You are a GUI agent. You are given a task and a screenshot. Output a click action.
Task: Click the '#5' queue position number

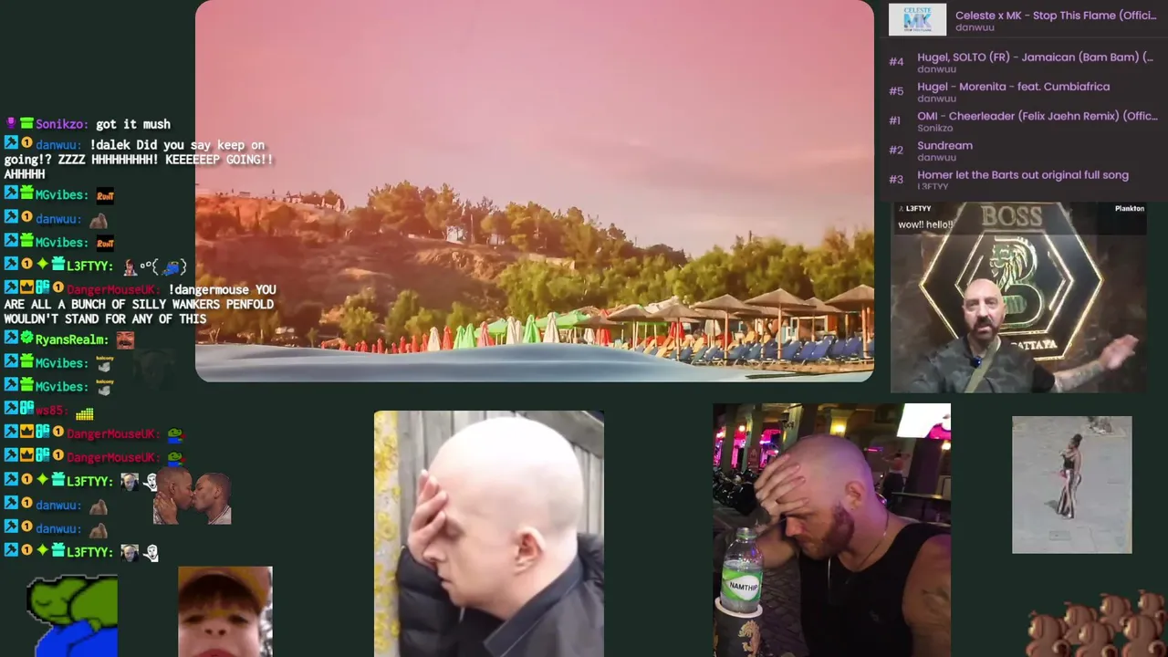pyautogui.click(x=896, y=91)
